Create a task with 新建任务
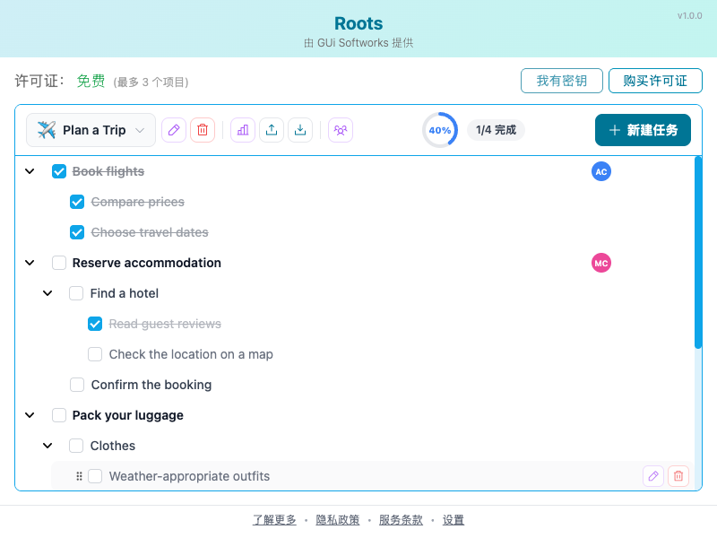 pos(643,130)
